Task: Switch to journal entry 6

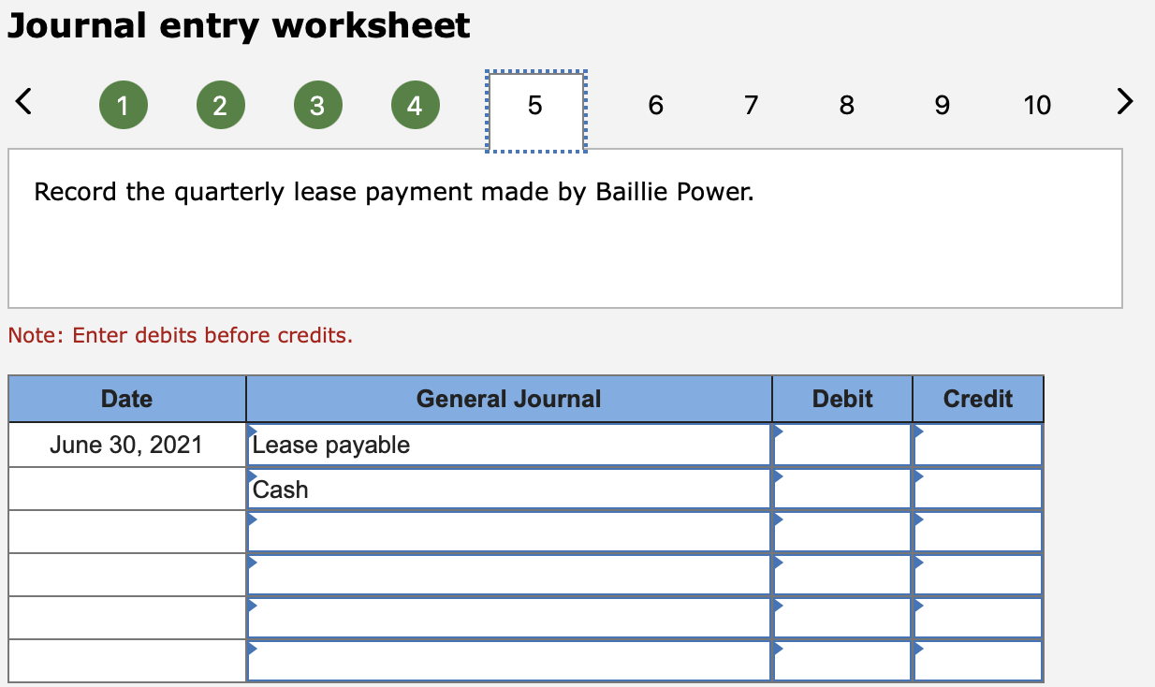Action: [x=655, y=106]
